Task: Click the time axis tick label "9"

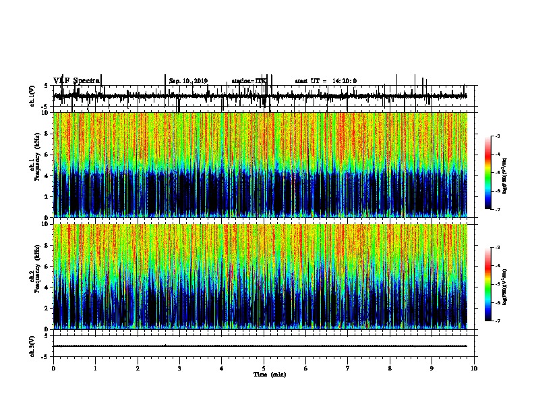Action: click(432, 368)
